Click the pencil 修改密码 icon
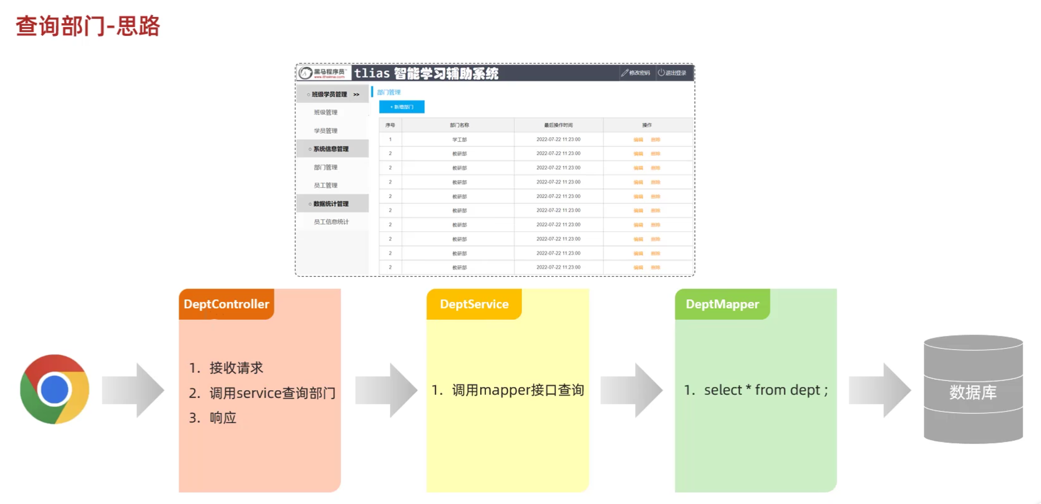This screenshot has width=1041, height=504. pyautogui.click(x=625, y=73)
